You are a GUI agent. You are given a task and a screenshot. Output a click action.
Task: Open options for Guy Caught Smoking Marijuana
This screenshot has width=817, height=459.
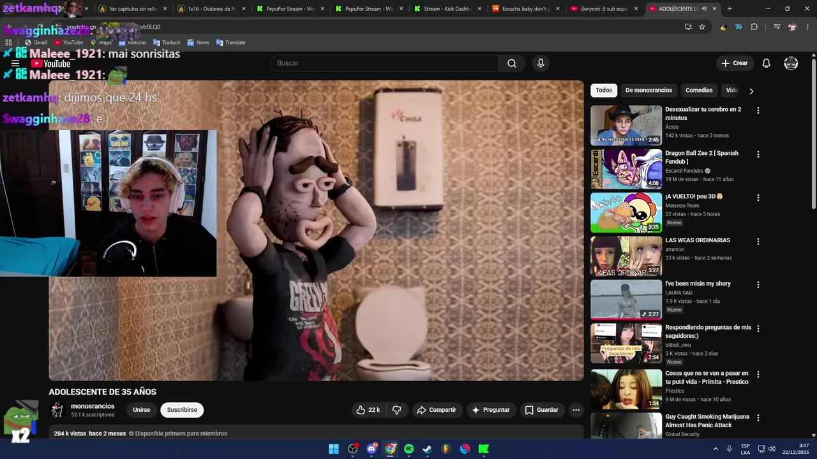[758, 418]
